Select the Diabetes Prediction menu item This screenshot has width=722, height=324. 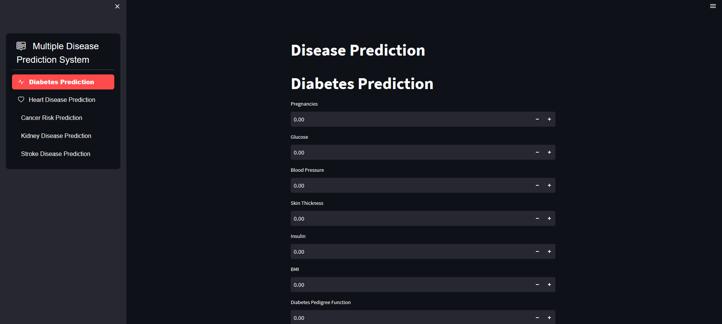click(x=63, y=82)
